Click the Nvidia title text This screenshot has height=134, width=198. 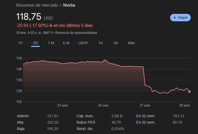point(69,5)
